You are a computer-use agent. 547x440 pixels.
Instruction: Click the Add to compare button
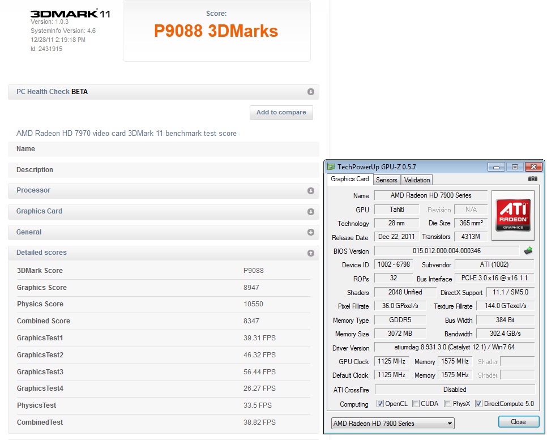pos(281,112)
